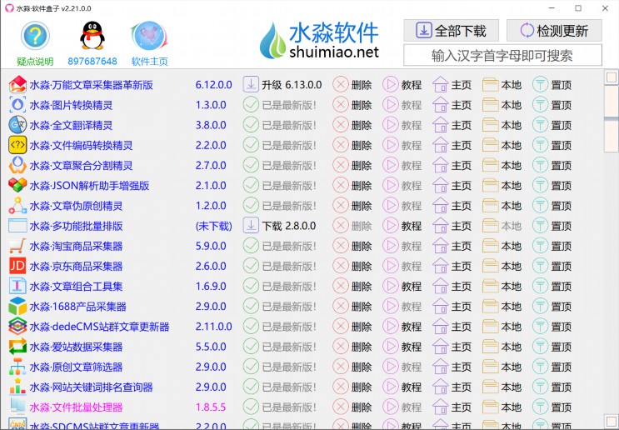Open local folder of 原创文章筛选器
Screen dimensions: 619x430
tap(502, 367)
